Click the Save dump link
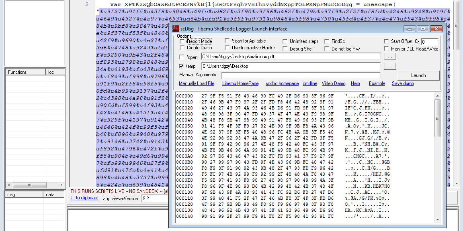 [x=403, y=84]
